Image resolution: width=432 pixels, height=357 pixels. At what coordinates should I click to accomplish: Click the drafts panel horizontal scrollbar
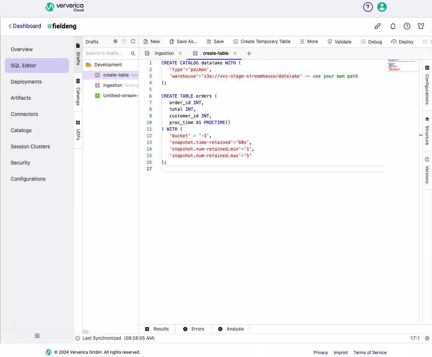pos(86,332)
